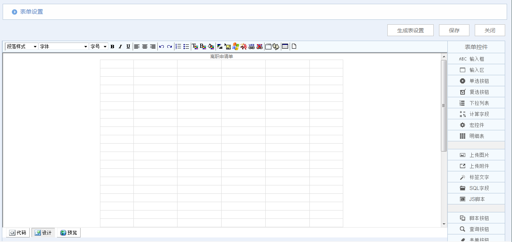The image size is (512, 242).
Task: Add a 下拉列表 dropdown list control
Action: (x=476, y=103)
